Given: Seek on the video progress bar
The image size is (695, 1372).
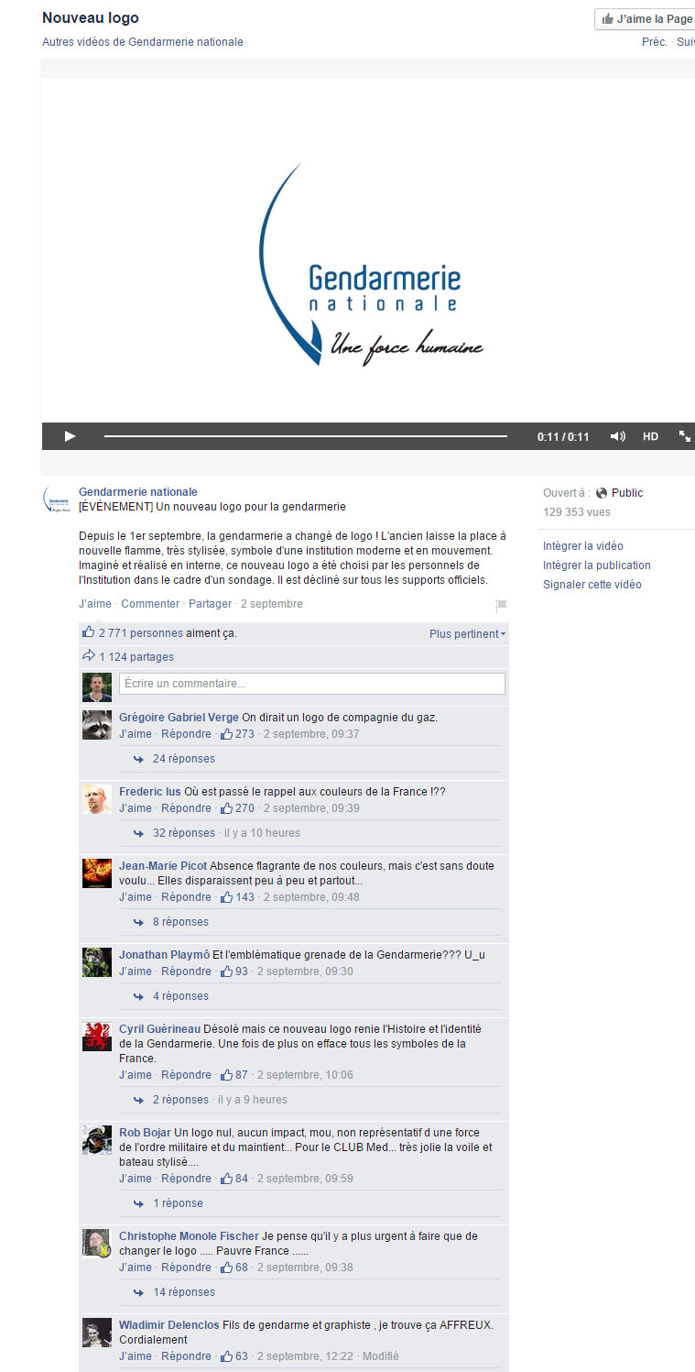Looking at the screenshot, I should pos(305,436).
